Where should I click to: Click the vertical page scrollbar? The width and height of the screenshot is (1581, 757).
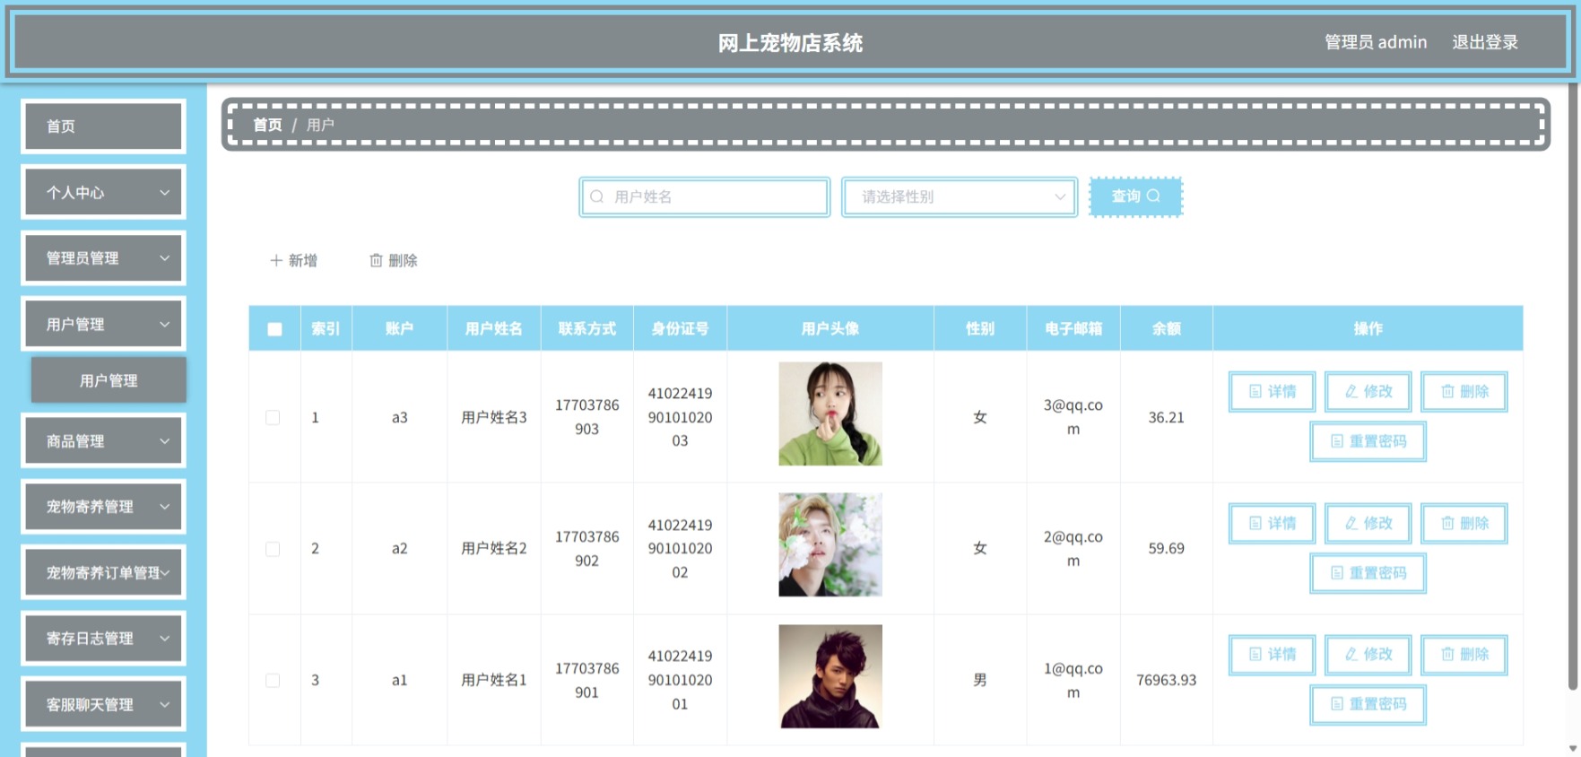pyautogui.click(x=1572, y=386)
